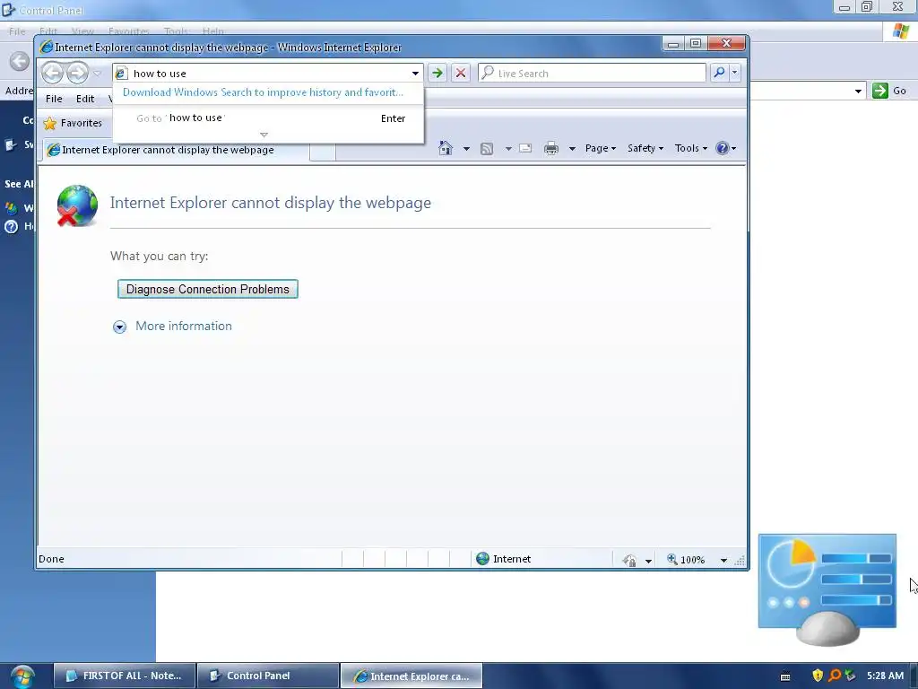
Task: Expand More information section arrow
Action: pos(119,327)
